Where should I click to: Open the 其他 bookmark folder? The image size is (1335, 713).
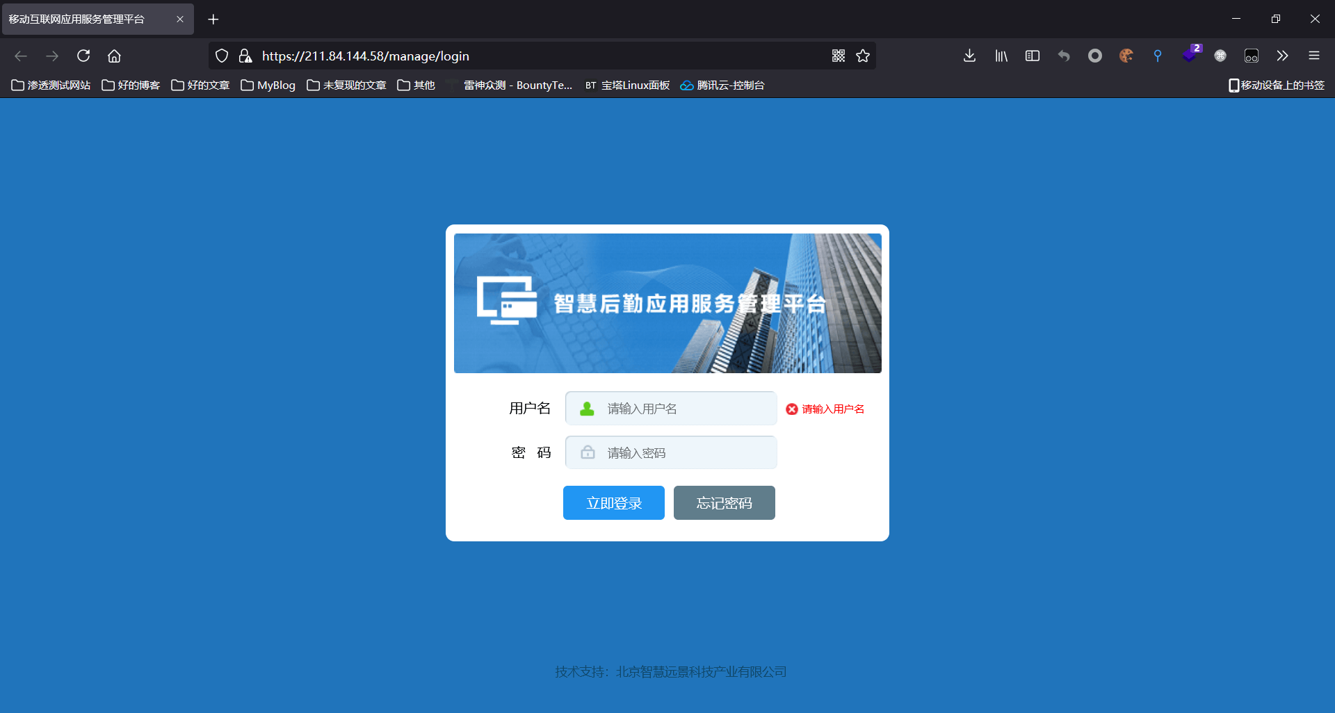click(x=416, y=85)
